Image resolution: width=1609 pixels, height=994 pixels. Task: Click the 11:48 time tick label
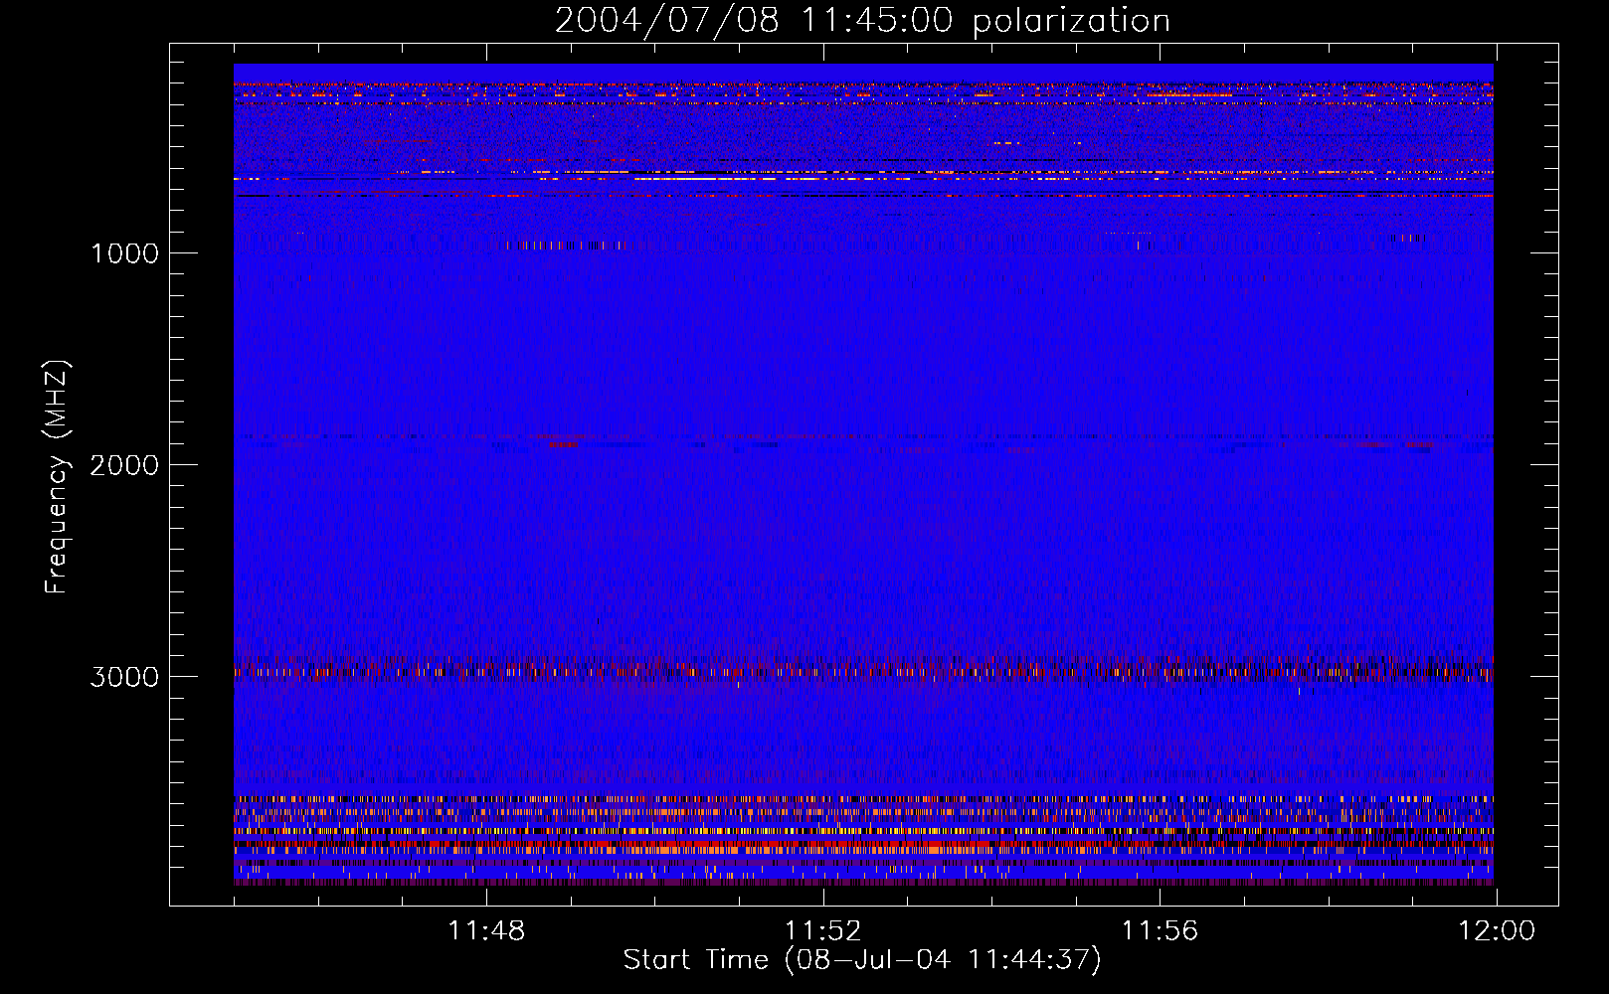(486, 931)
